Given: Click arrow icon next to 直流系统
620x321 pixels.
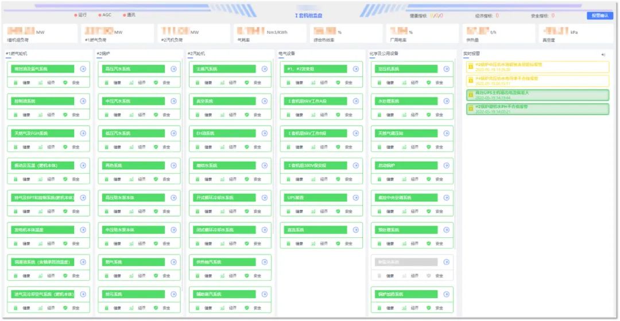Looking at the screenshot, I should click(355, 230).
